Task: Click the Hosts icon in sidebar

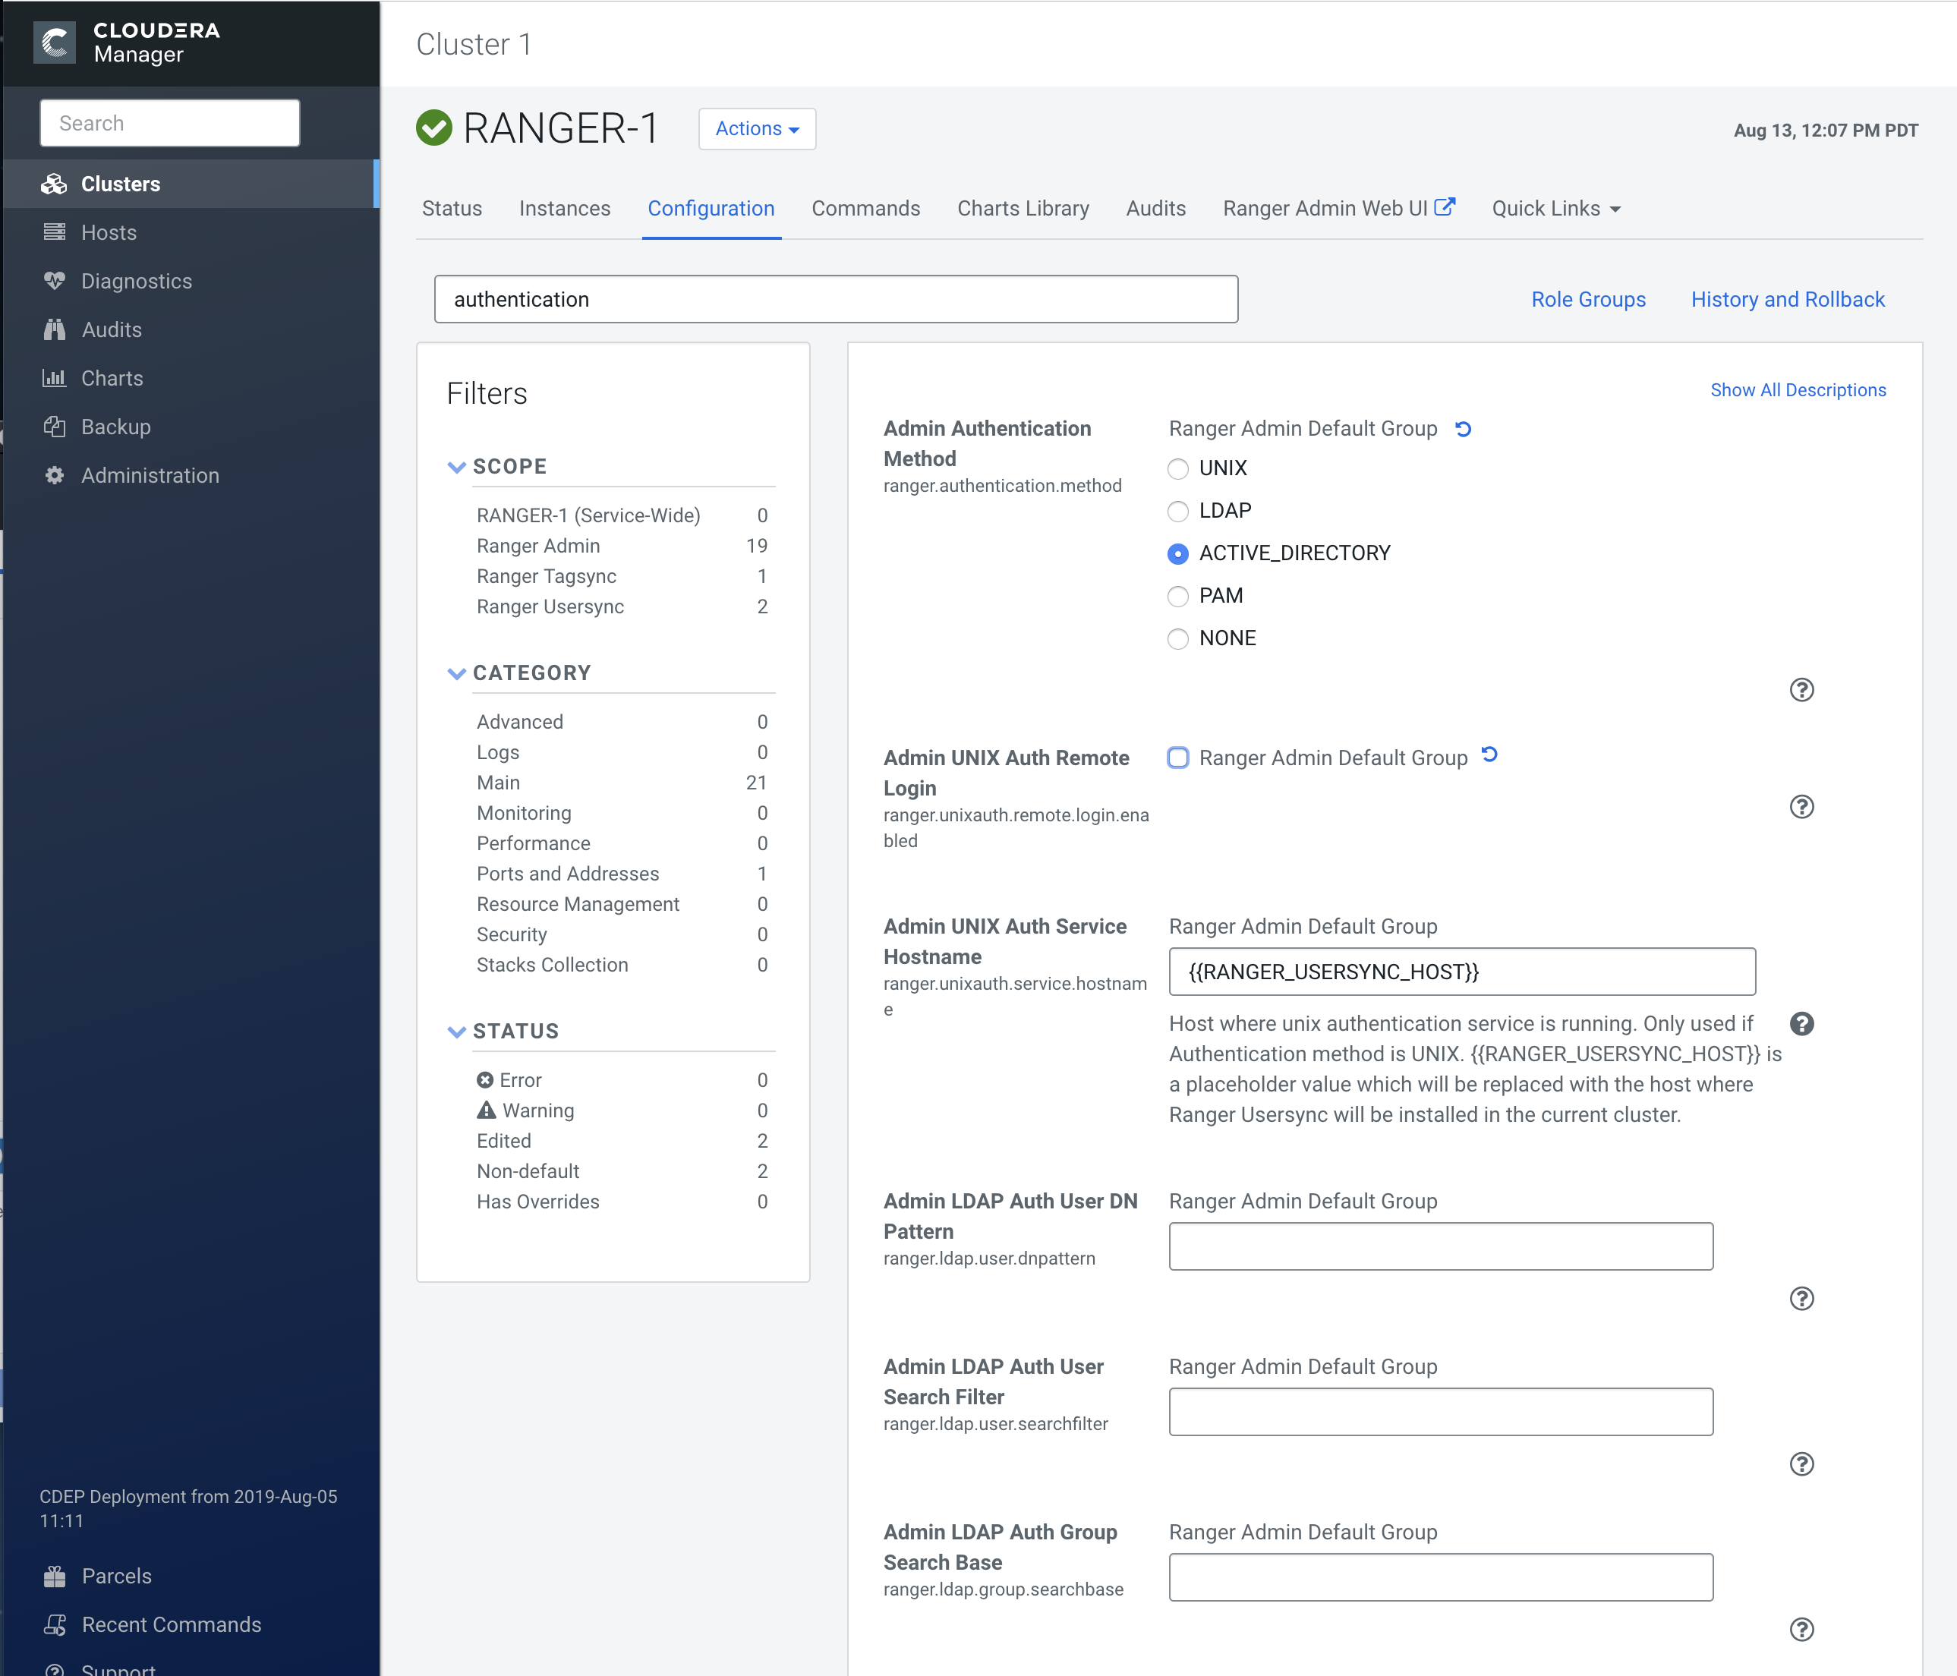Action: [55, 232]
